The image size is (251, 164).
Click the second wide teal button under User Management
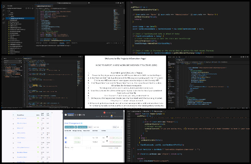tap(82, 127)
